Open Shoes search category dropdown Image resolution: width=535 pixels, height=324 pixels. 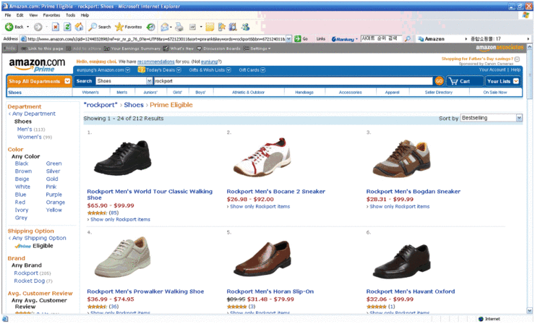(x=149, y=81)
